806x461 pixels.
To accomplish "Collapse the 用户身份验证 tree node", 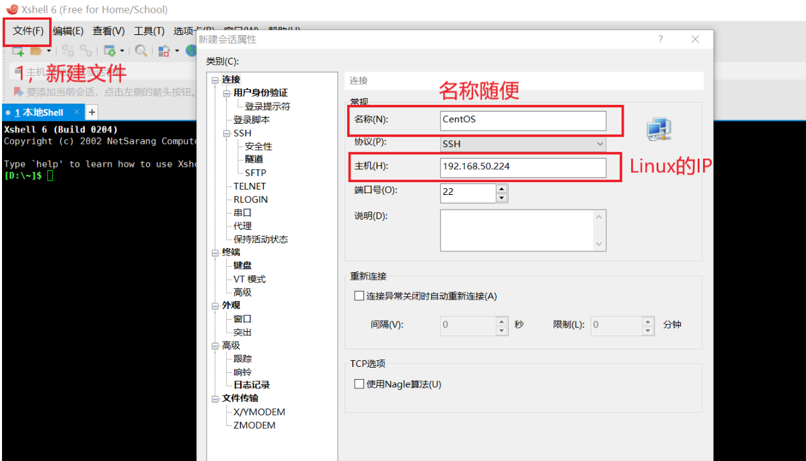I will coord(227,93).
